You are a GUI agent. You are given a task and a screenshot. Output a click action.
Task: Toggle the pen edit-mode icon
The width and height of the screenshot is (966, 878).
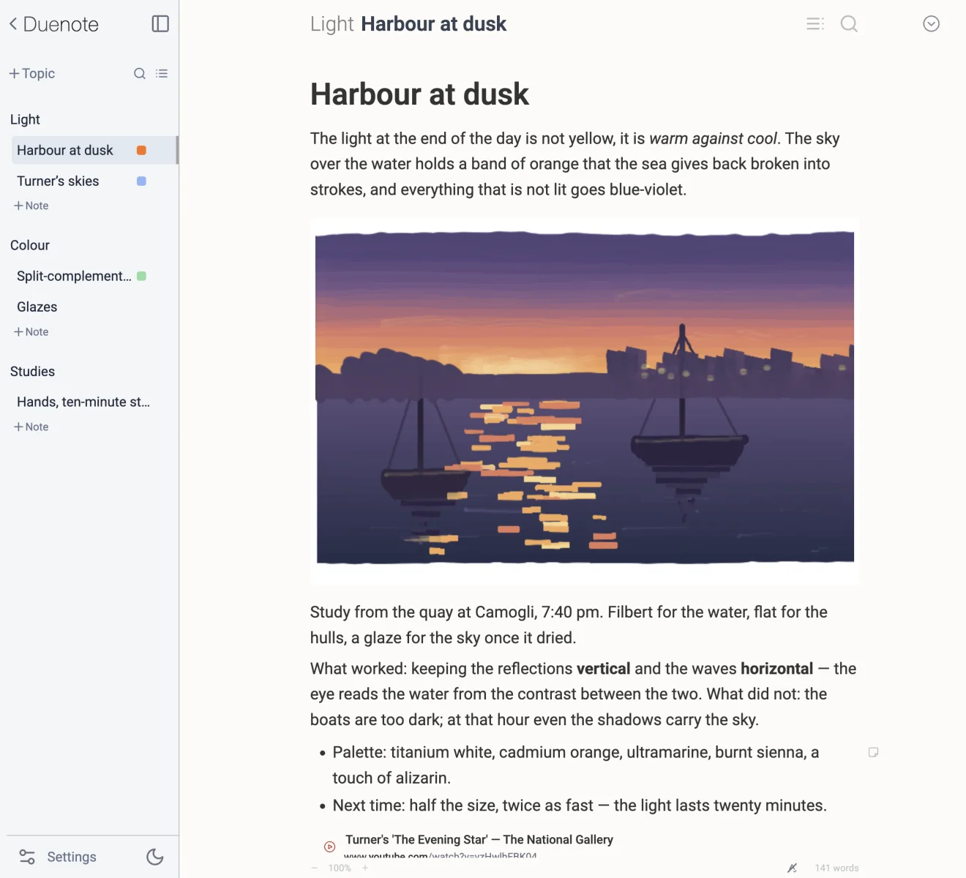tap(792, 868)
